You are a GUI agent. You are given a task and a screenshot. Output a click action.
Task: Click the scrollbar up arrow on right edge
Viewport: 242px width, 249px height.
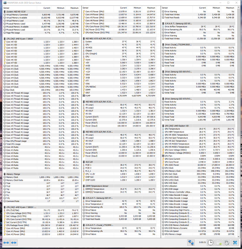point(238,7)
